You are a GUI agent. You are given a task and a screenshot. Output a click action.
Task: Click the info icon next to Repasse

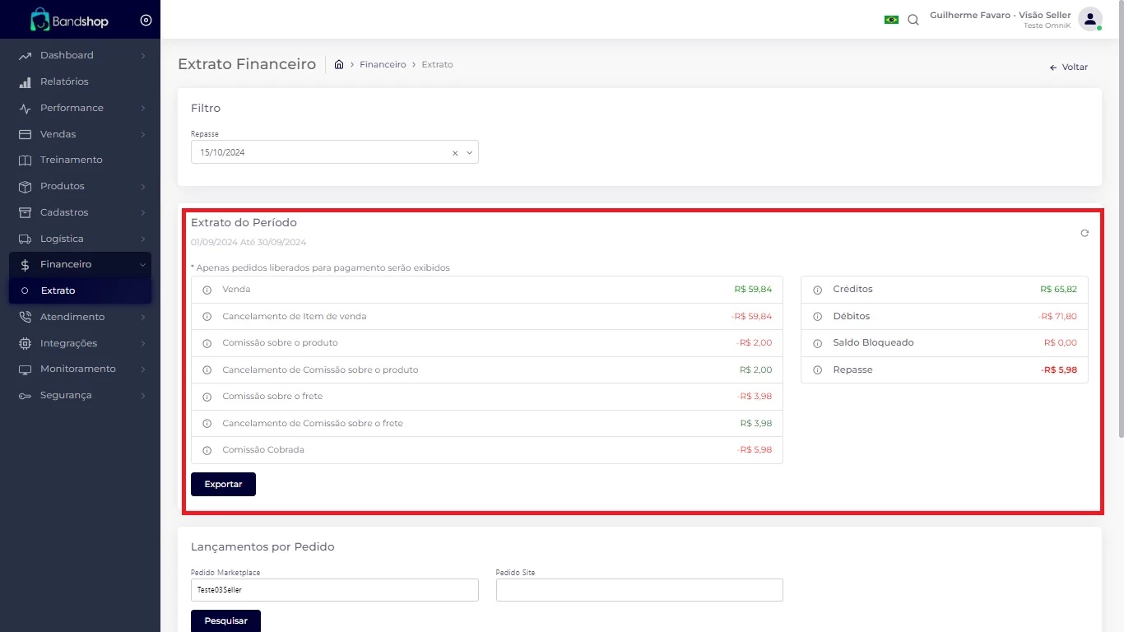[x=817, y=370]
